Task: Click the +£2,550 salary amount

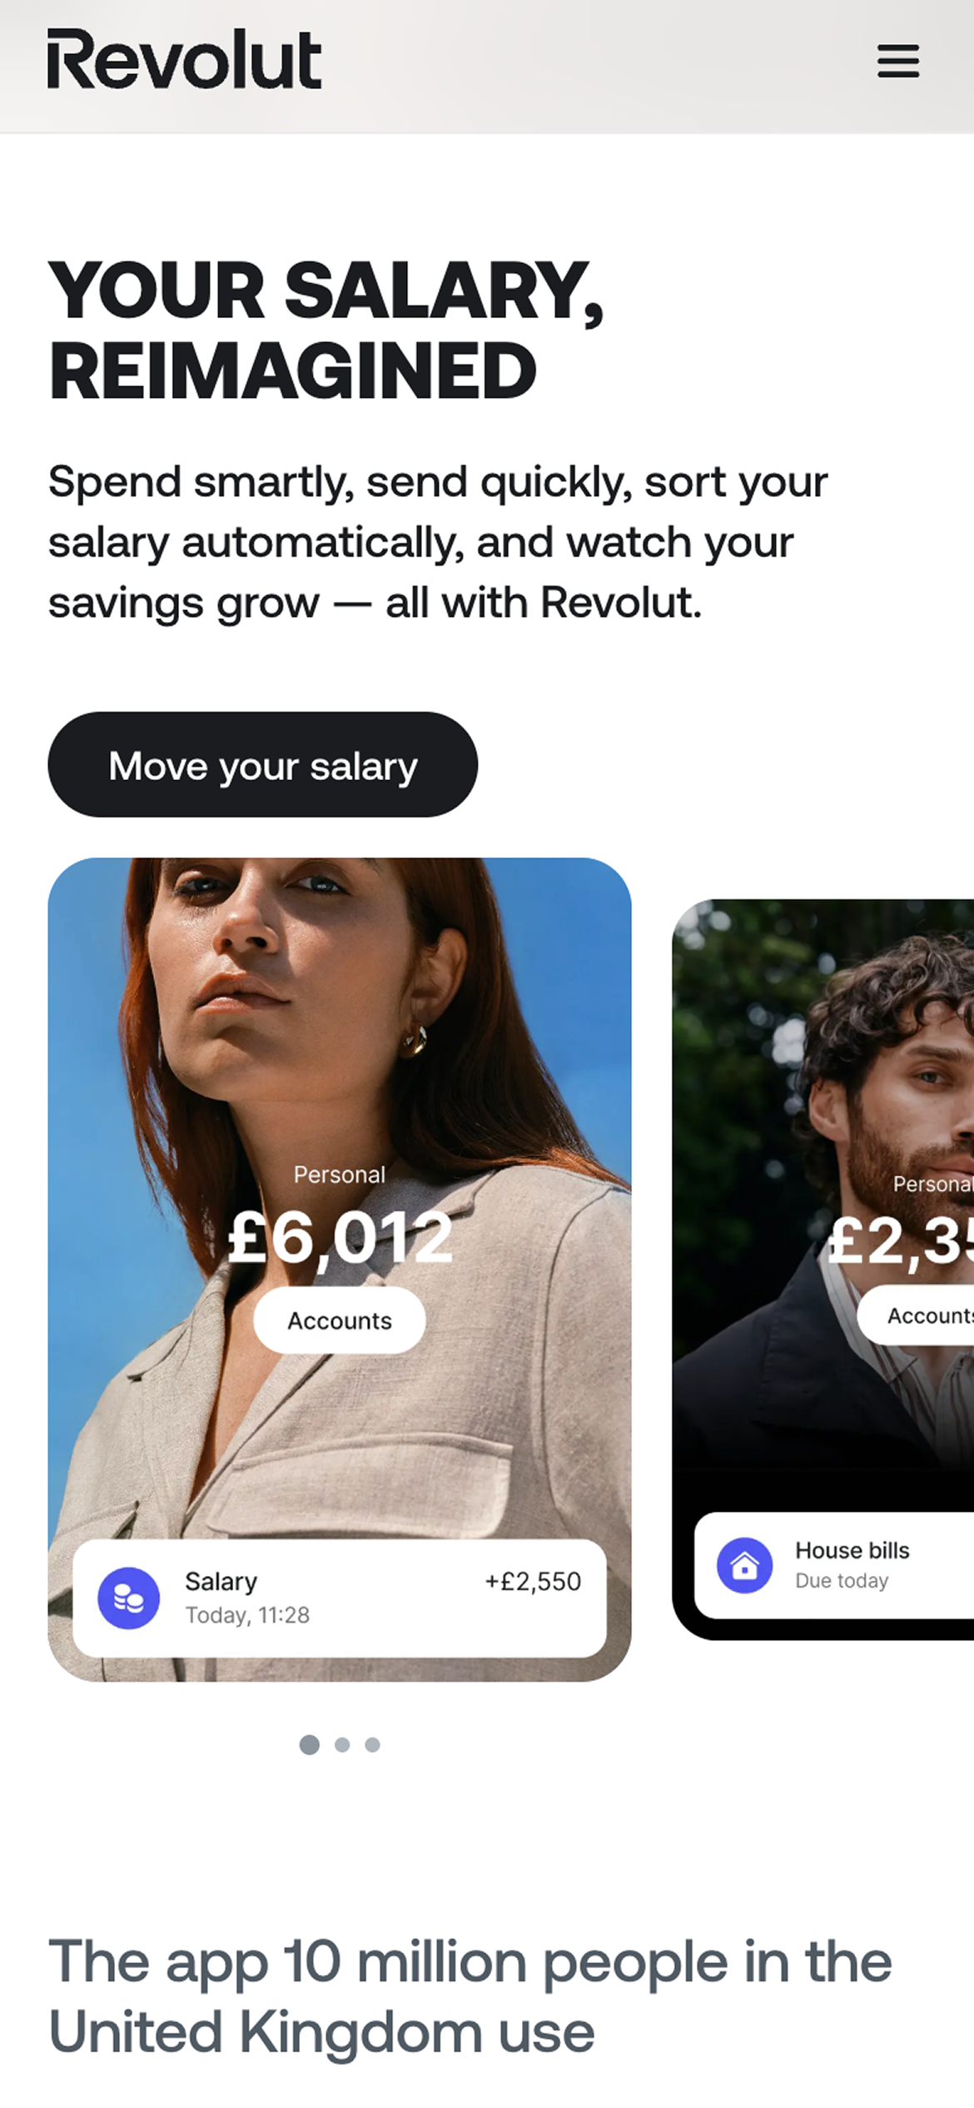Action: pyautogui.click(x=533, y=1581)
